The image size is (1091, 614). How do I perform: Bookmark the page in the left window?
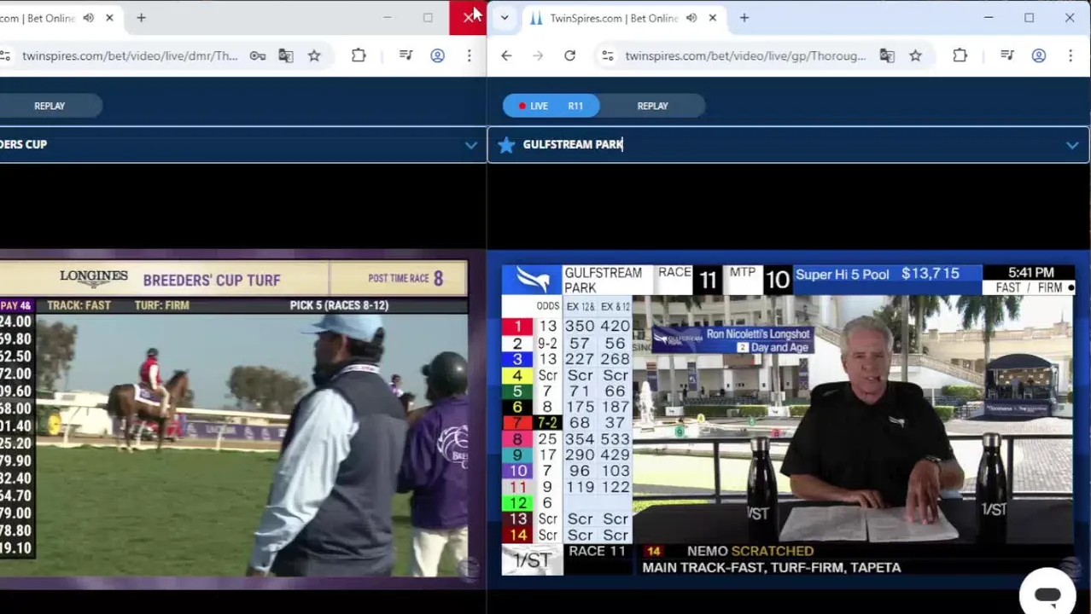point(314,55)
